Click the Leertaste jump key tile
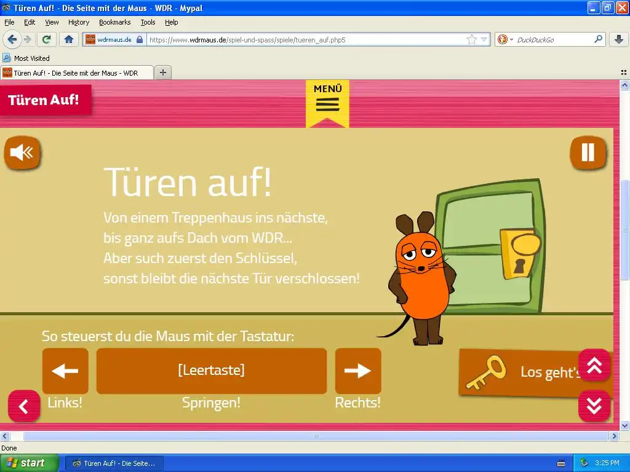The height and width of the screenshot is (472, 630). click(x=212, y=371)
